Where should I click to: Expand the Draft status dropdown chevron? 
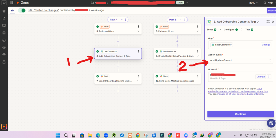click(187, 3)
